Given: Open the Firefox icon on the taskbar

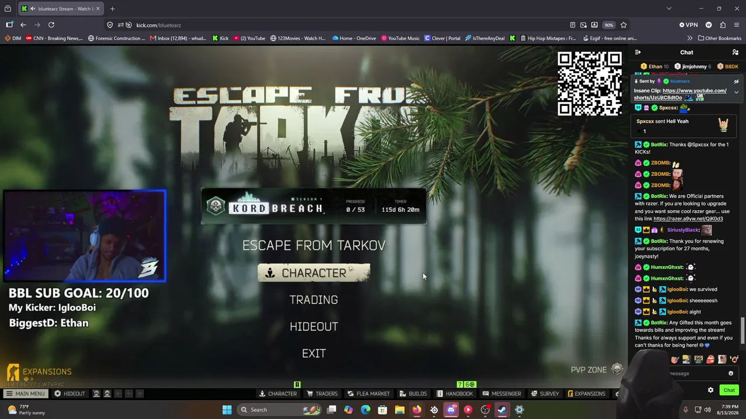Looking at the screenshot, I should 417,410.
